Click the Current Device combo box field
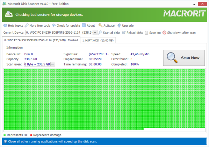 [x=61, y=33]
